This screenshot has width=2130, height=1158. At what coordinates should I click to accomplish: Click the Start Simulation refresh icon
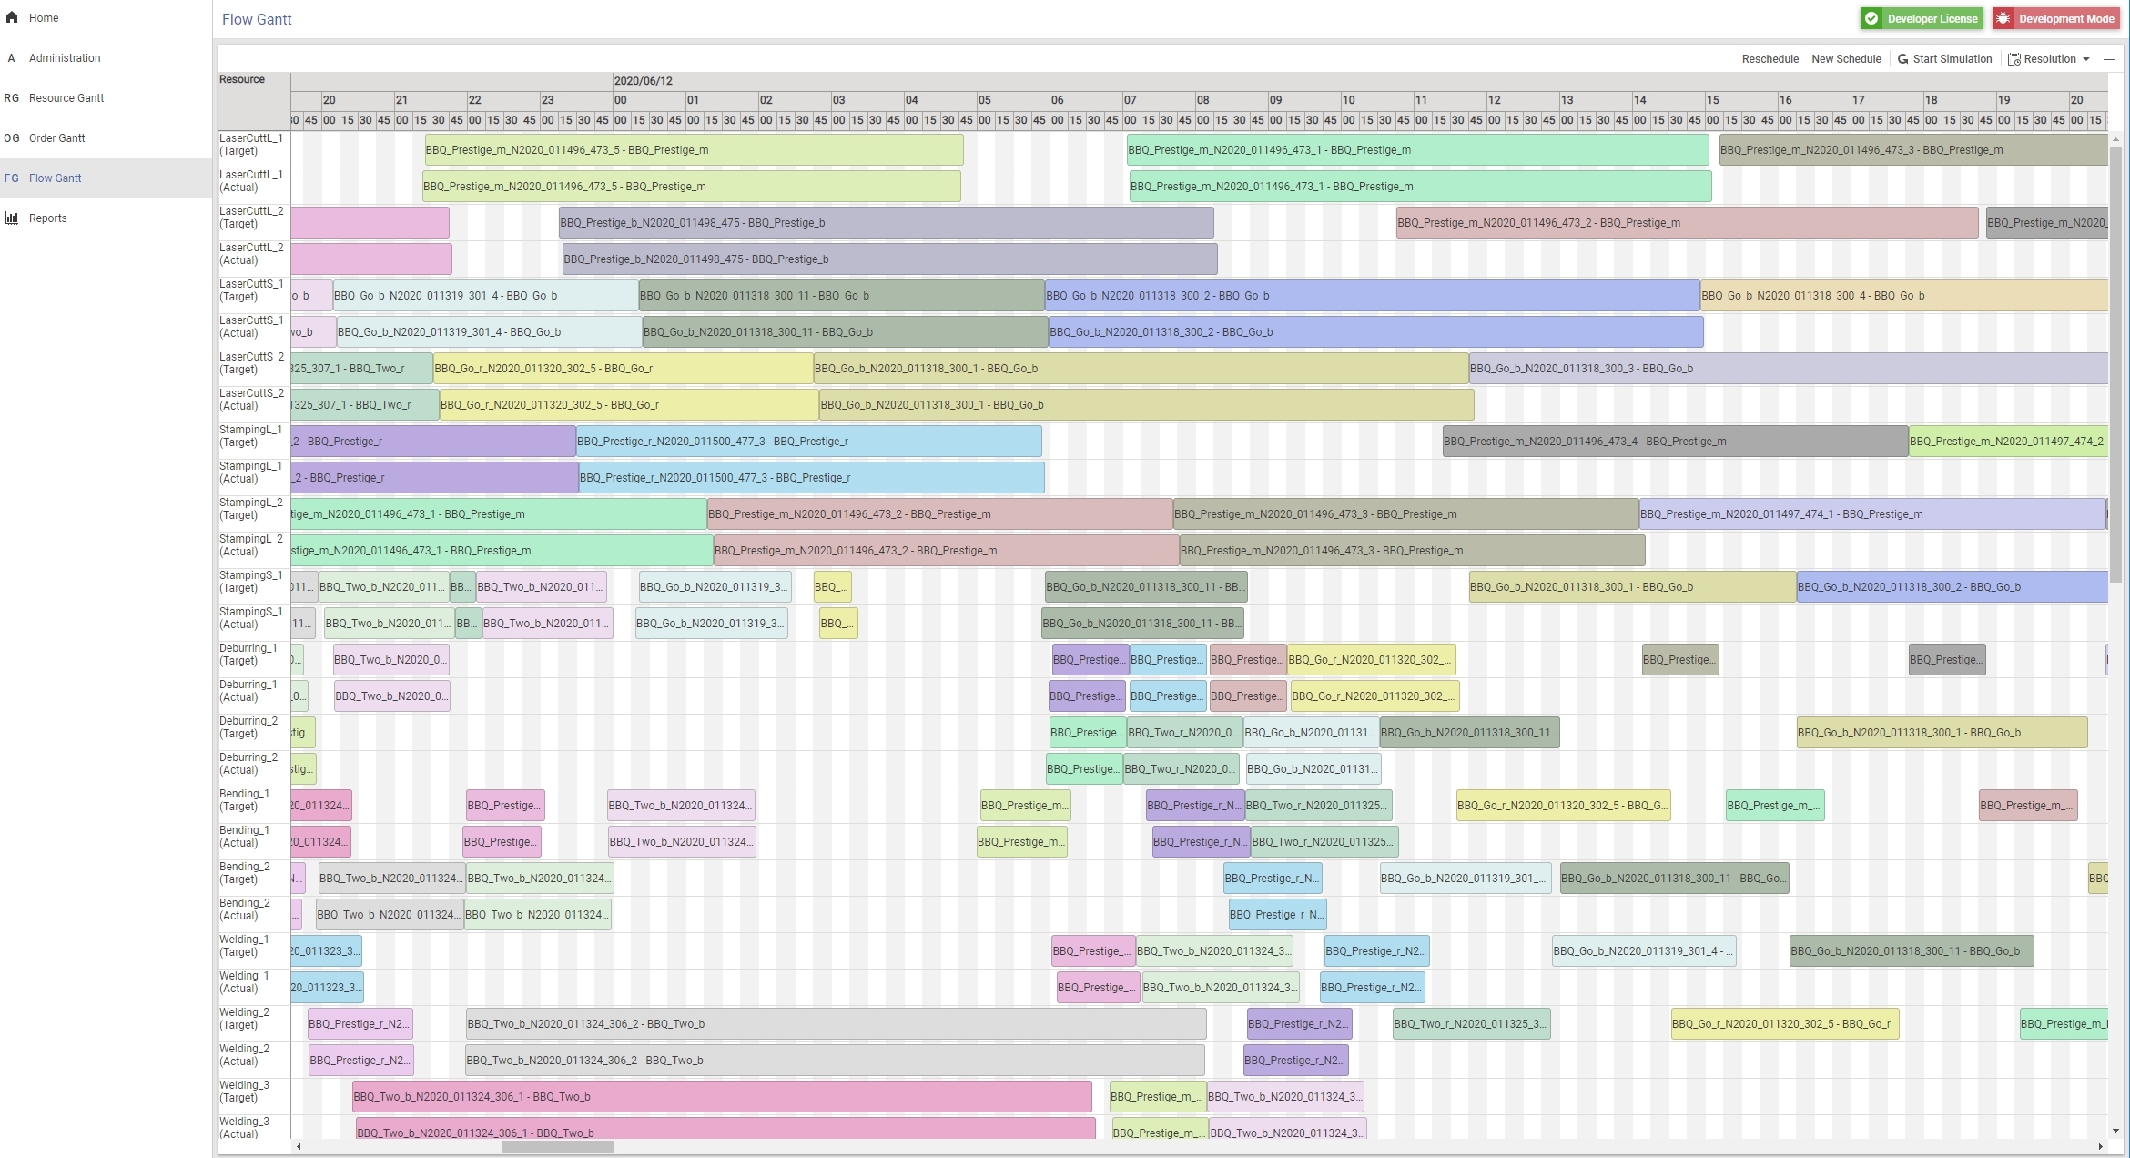[x=1902, y=59]
